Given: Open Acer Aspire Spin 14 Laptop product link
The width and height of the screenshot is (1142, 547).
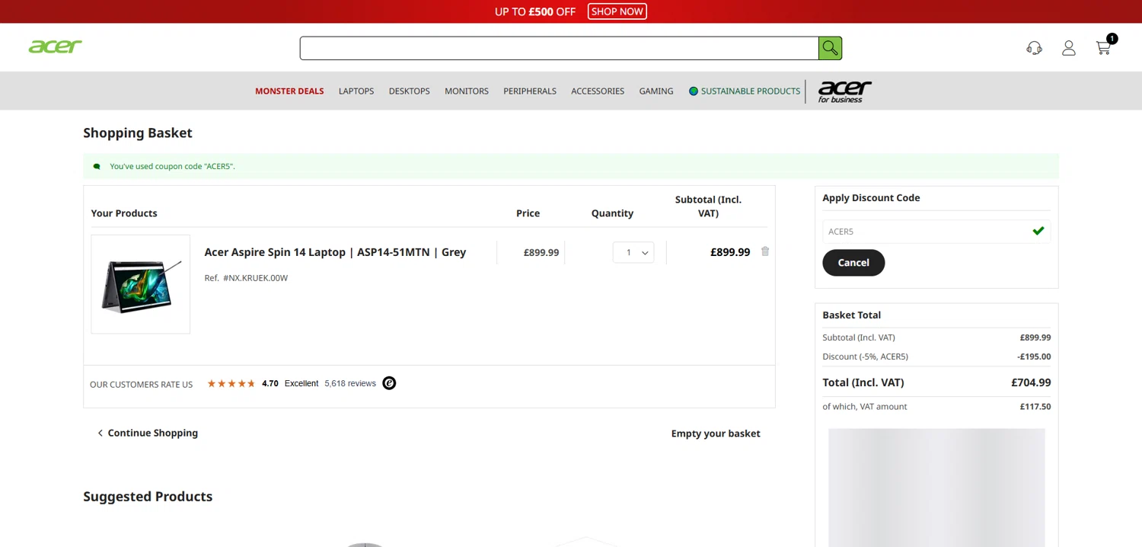Looking at the screenshot, I should coord(335,252).
